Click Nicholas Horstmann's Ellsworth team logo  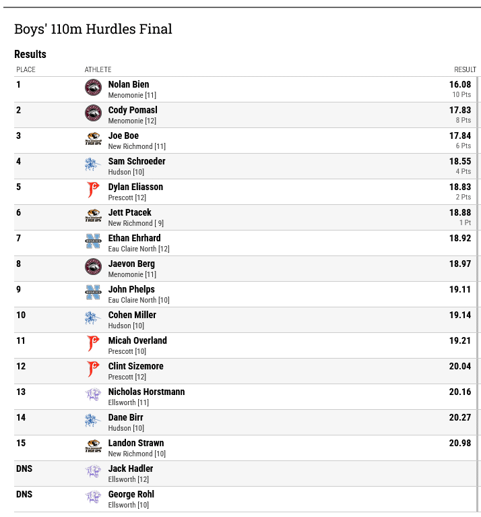93,395
